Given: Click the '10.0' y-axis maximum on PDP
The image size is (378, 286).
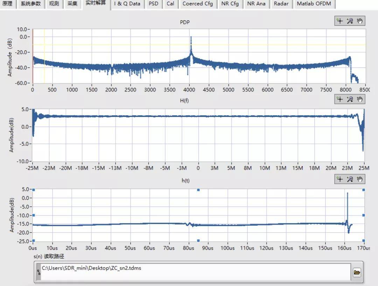Looking at the screenshot, I should point(22,29).
